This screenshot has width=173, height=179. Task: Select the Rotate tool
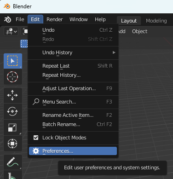pyautogui.click(x=13, y=111)
